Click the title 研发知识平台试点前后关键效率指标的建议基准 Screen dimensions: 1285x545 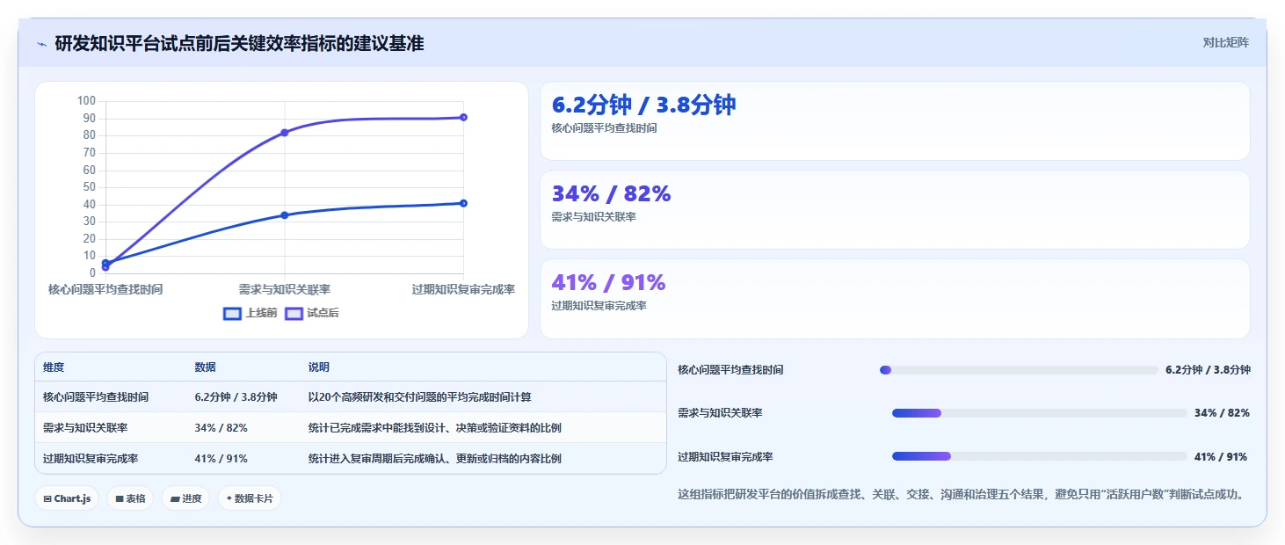[x=239, y=43]
